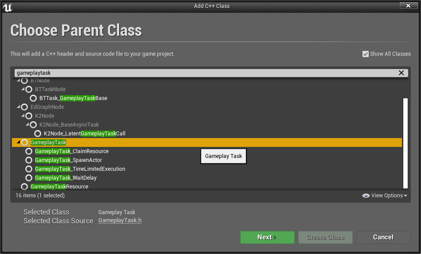Click the EdGraphNode class name
Screen dimensions: 421x254
click(x=47, y=107)
